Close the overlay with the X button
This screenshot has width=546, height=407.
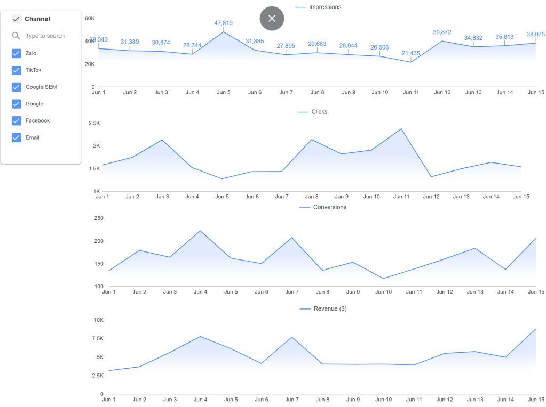click(272, 19)
